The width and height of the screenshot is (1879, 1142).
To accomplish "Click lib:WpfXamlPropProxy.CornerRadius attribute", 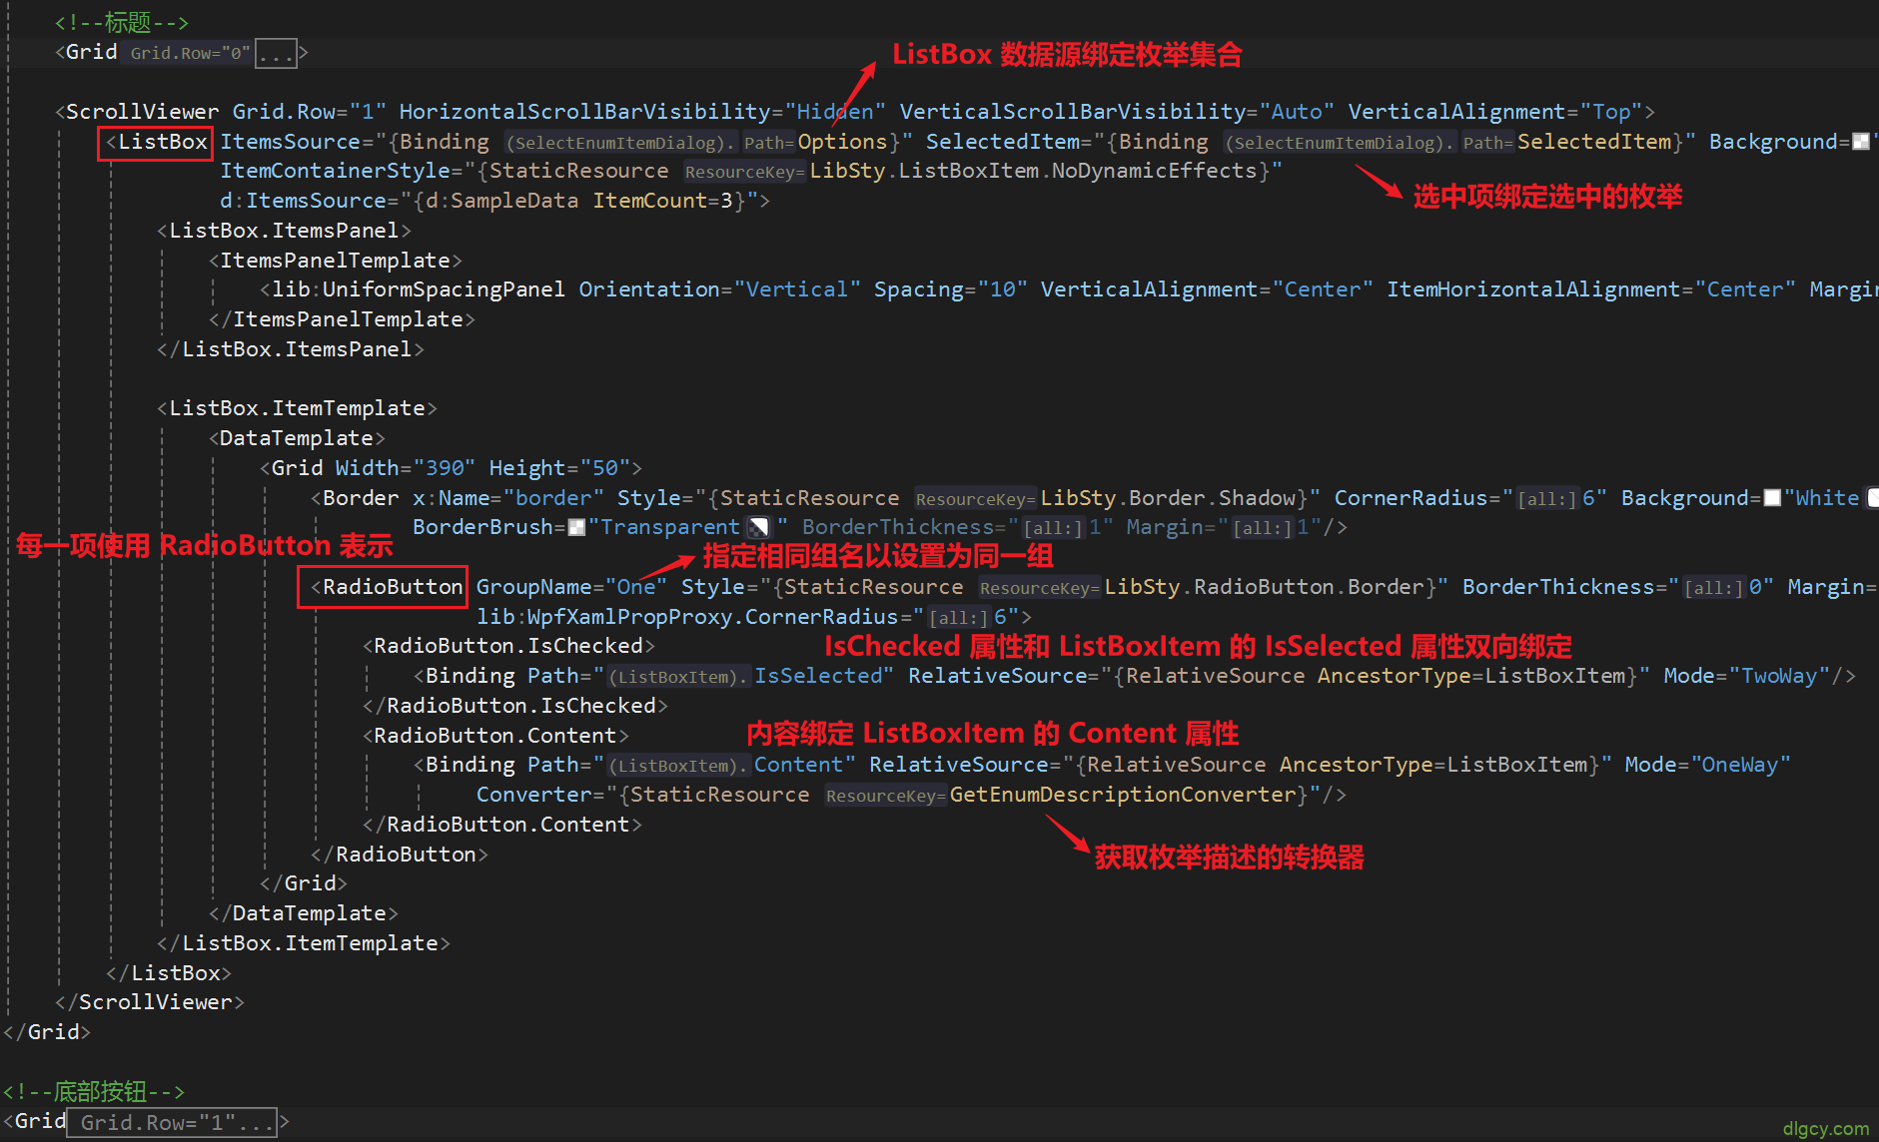I will 687,617.
